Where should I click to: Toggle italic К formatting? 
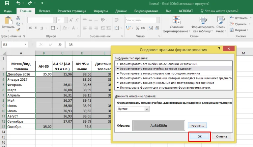pos(36,28)
